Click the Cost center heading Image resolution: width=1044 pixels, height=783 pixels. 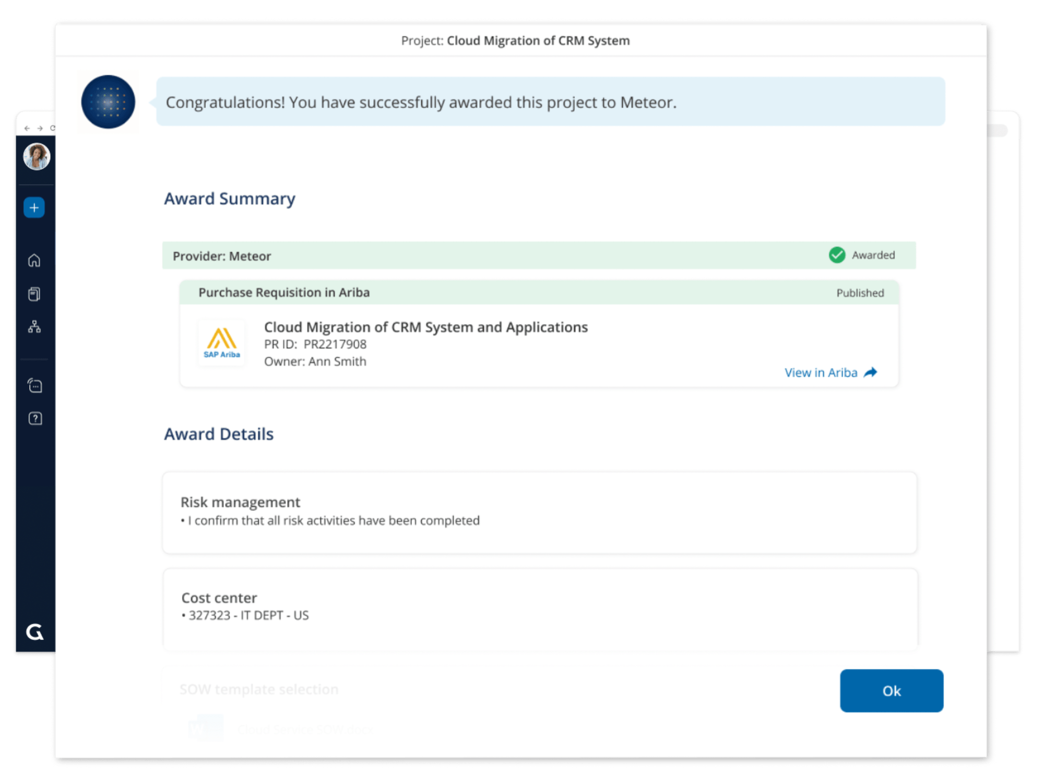tap(219, 598)
